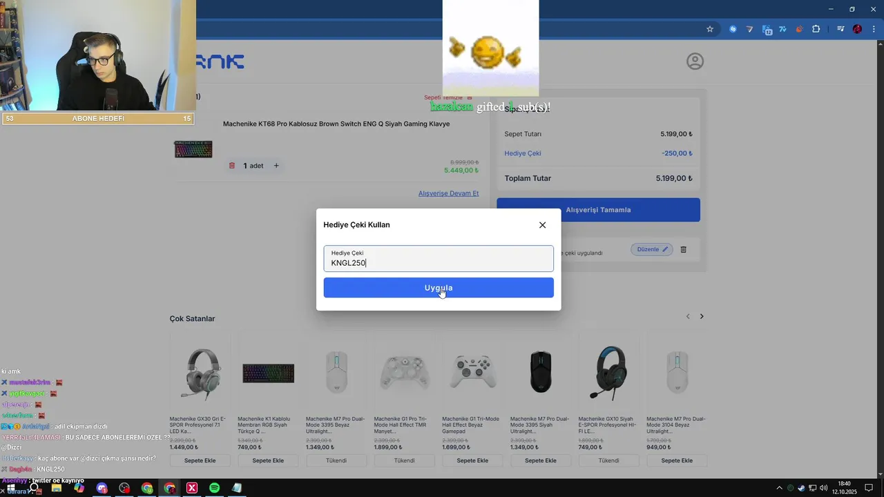The image size is (884, 497).
Task: Open the Discord taskbar icon
Action: (x=102, y=488)
